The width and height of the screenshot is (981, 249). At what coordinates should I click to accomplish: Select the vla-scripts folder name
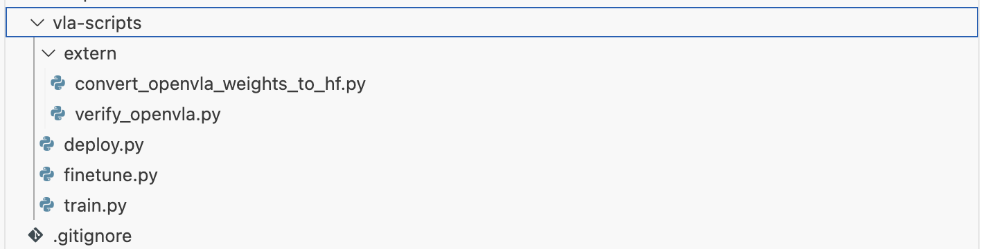tap(97, 24)
